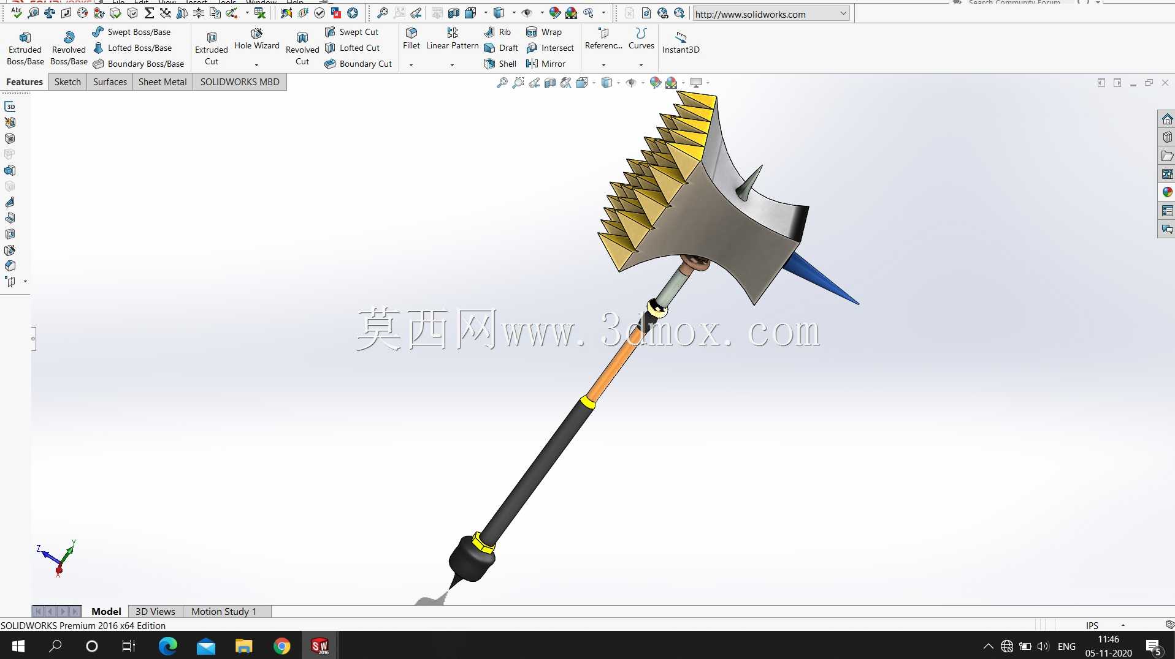Open the Hole Wizard tool
The height and width of the screenshot is (659, 1175).
pyautogui.click(x=256, y=40)
